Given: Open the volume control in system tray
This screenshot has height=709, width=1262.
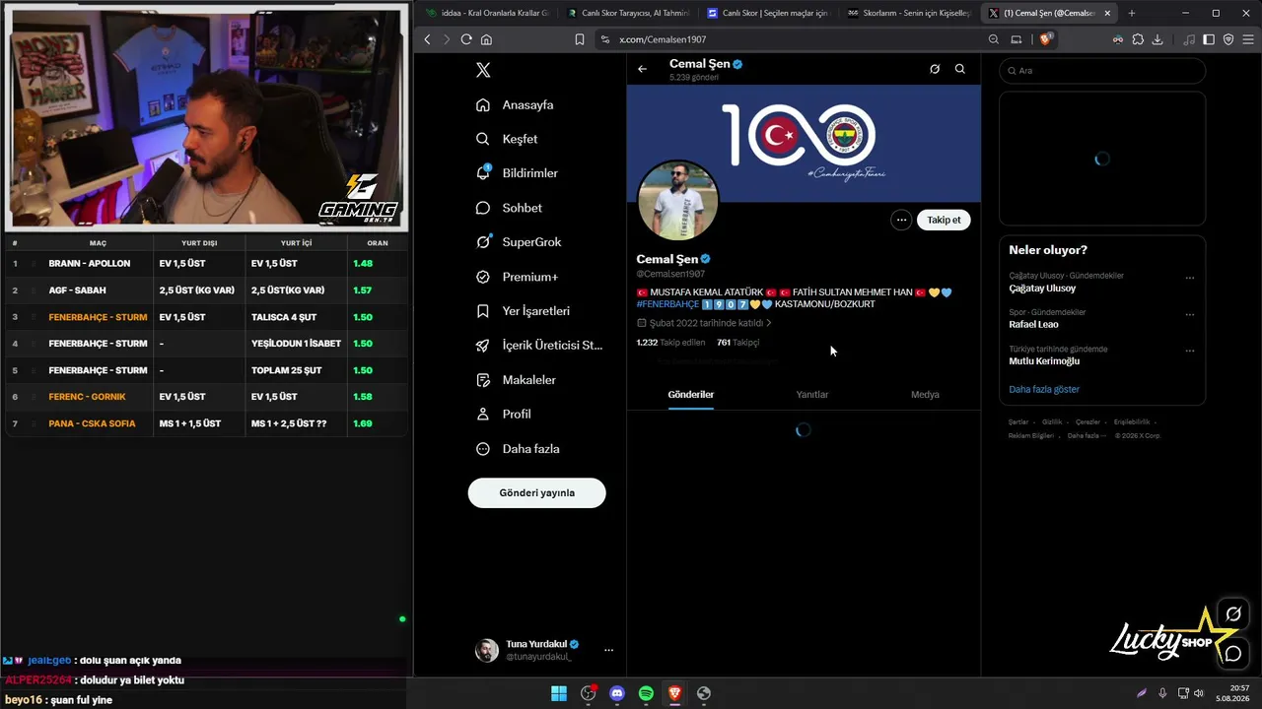Looking at the screenshot, I should (1199, 693).
